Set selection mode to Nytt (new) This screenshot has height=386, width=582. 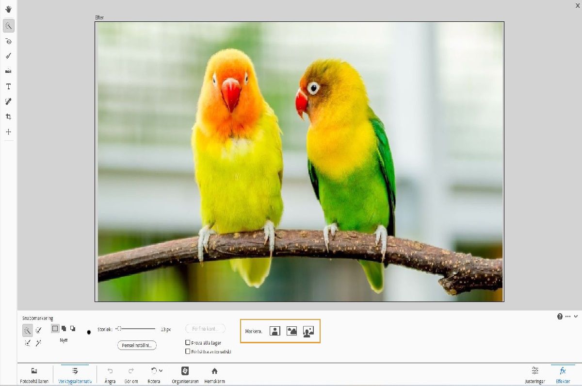pos(55,329)
